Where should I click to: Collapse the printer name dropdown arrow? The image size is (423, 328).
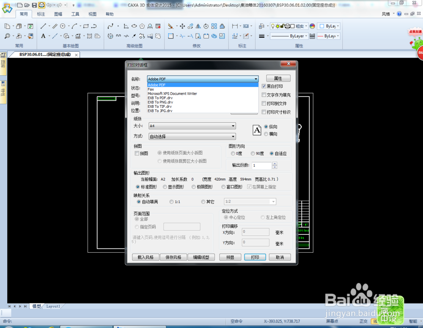pyautogui.click(x=256, y=79)
